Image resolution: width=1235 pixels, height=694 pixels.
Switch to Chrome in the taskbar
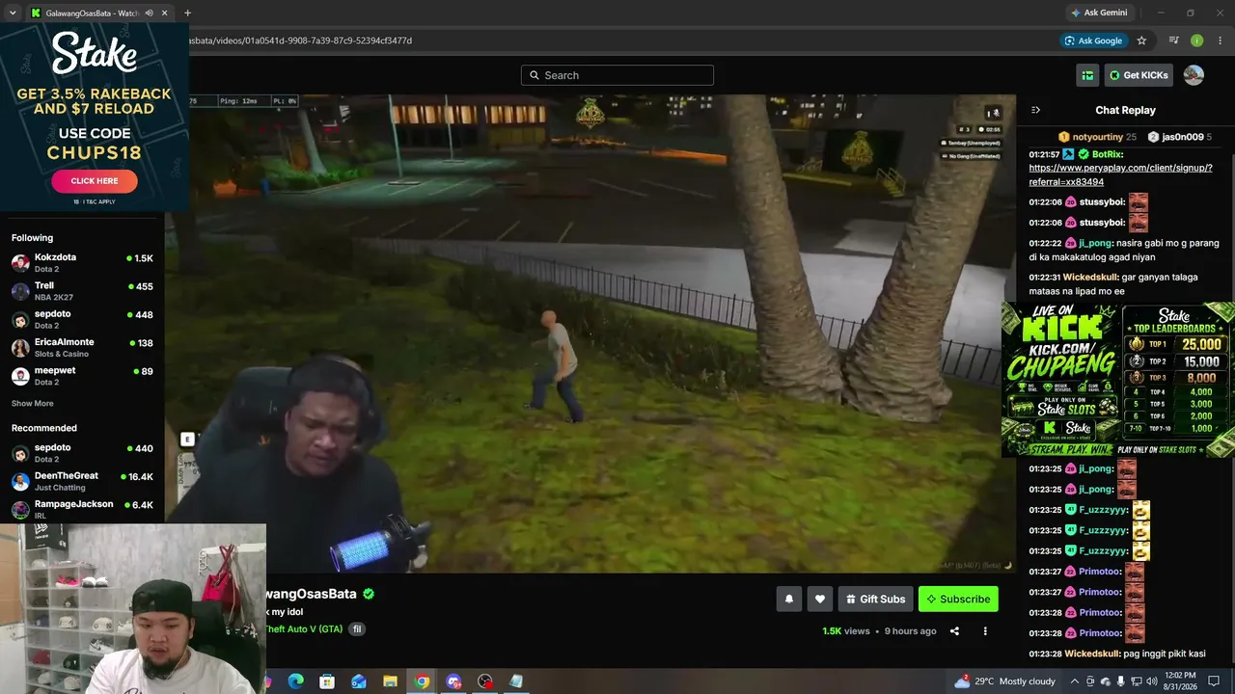pyautogui.click(x=422, y=681)
